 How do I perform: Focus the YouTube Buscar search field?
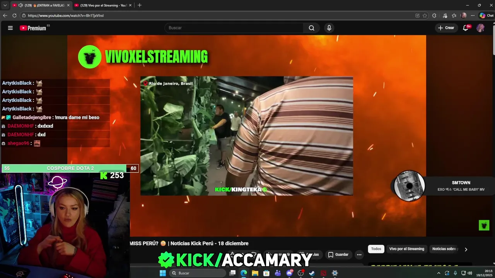tap(234, 28)
